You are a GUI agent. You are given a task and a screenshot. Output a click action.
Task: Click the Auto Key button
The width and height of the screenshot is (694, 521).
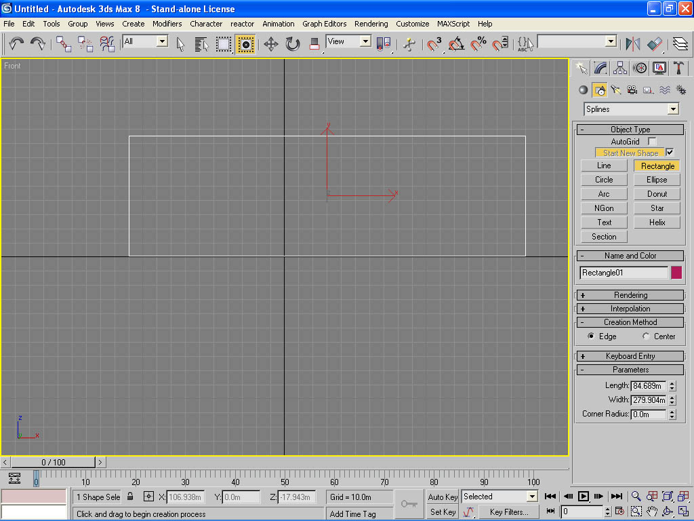[x=443, y=497]
